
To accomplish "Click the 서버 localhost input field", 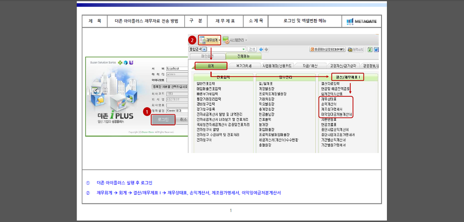I will (x=177, y=69).
